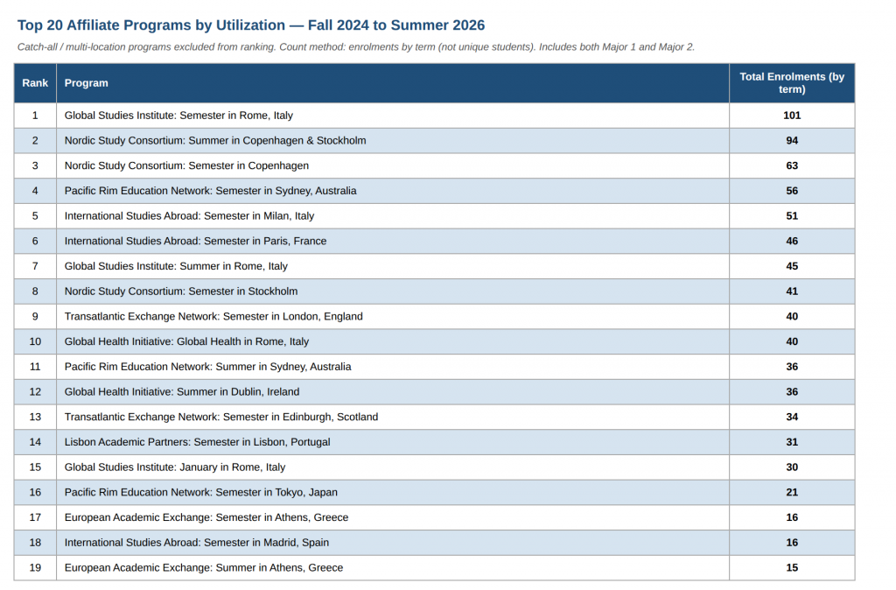The image size is (896, 590).
Task: Select Nordic Study Consortium Semester in Stockholm
Action: pos(181,291)
